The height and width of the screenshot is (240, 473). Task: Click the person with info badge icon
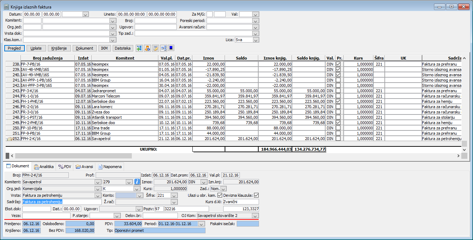pos(147,48)
